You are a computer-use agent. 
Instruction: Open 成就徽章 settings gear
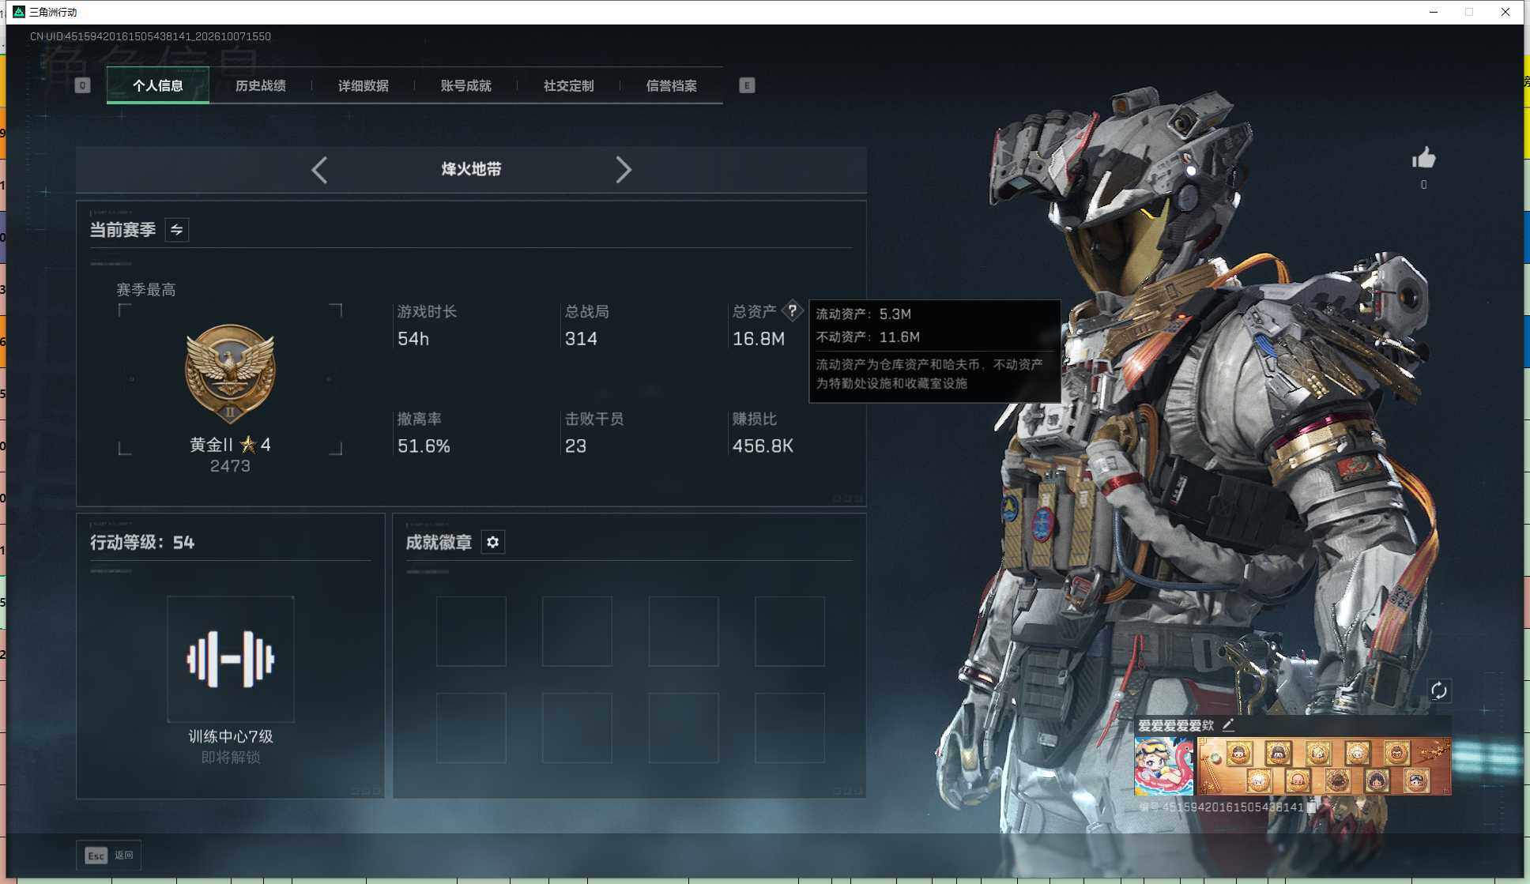pos(493,542)
